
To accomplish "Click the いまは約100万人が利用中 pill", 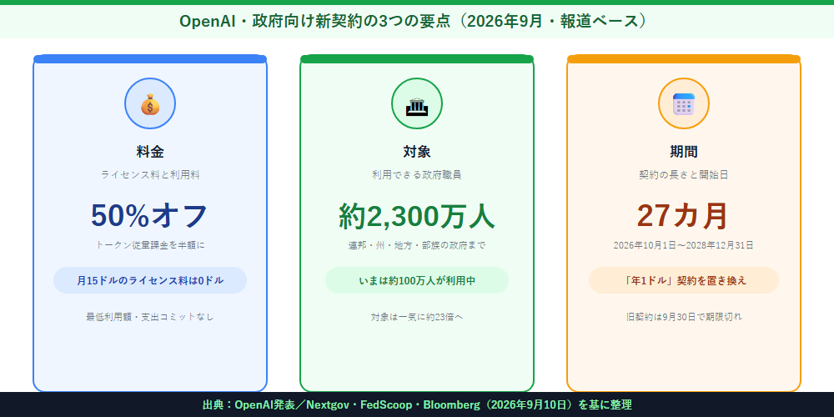I will [417, 280].
